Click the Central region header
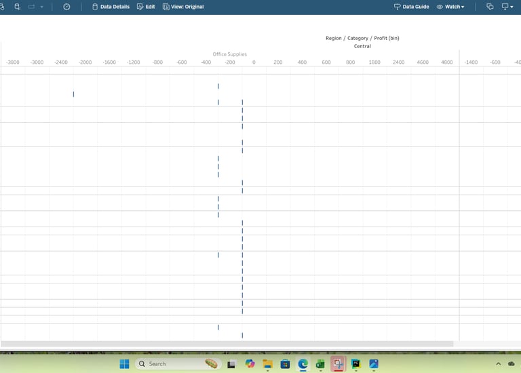 [362, 46]
